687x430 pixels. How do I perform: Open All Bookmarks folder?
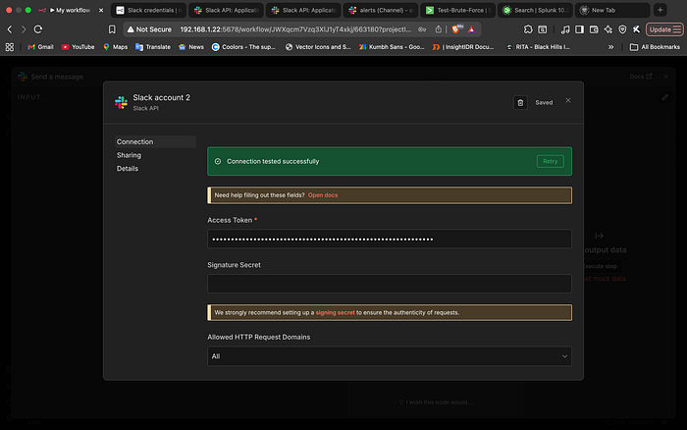click(x=655, y=47)
